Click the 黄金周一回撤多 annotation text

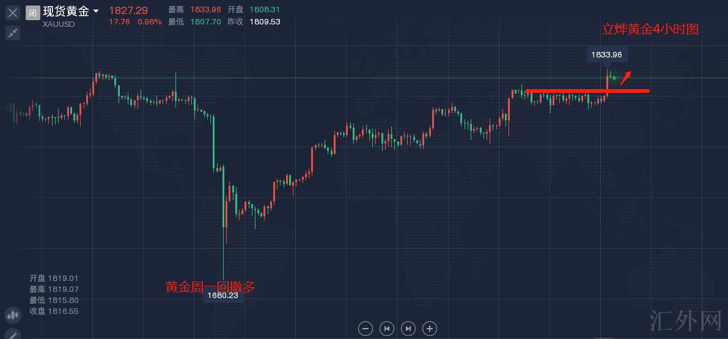(210, 286)
